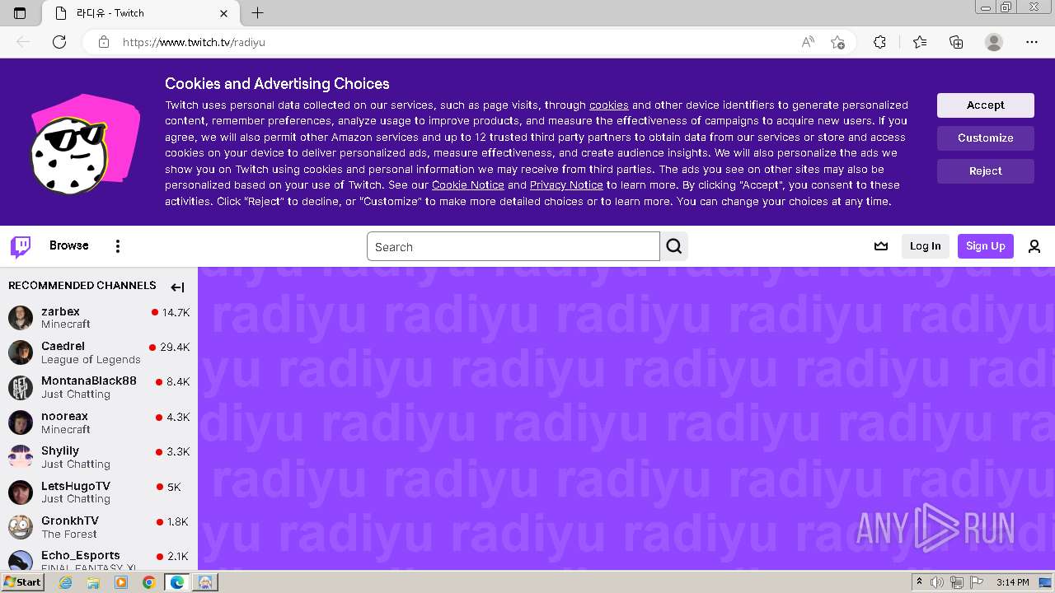Click 'The Forest' under GronkhTV
The image size is (1055, 593).
pos(69,535)
